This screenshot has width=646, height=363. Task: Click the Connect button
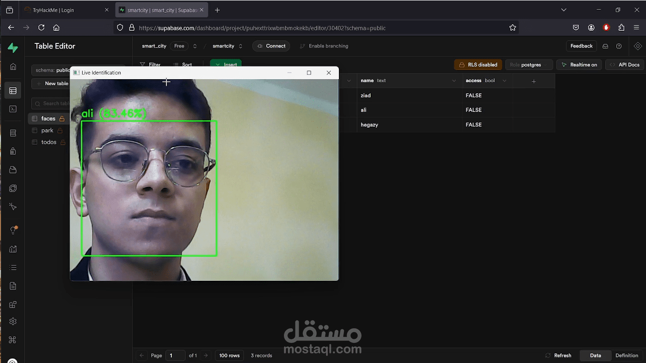click(x=271, y=46)
